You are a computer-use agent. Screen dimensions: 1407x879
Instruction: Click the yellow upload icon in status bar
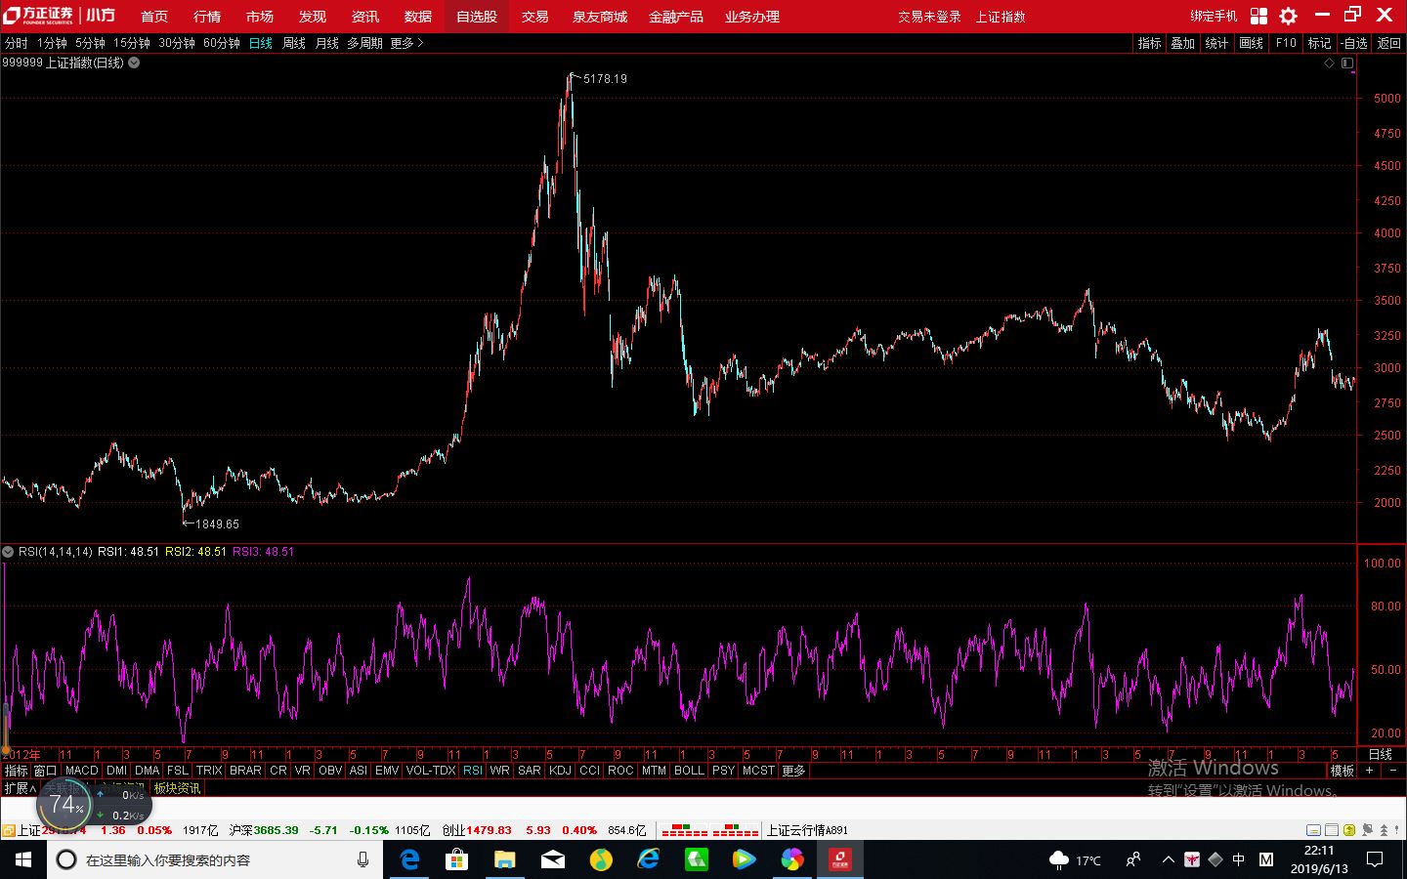[1349, 830]
